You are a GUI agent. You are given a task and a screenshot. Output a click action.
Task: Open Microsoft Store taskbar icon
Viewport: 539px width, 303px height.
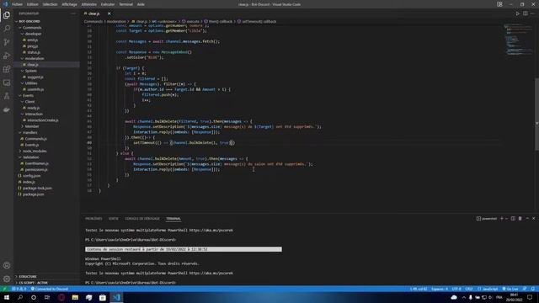click(103, 297)
